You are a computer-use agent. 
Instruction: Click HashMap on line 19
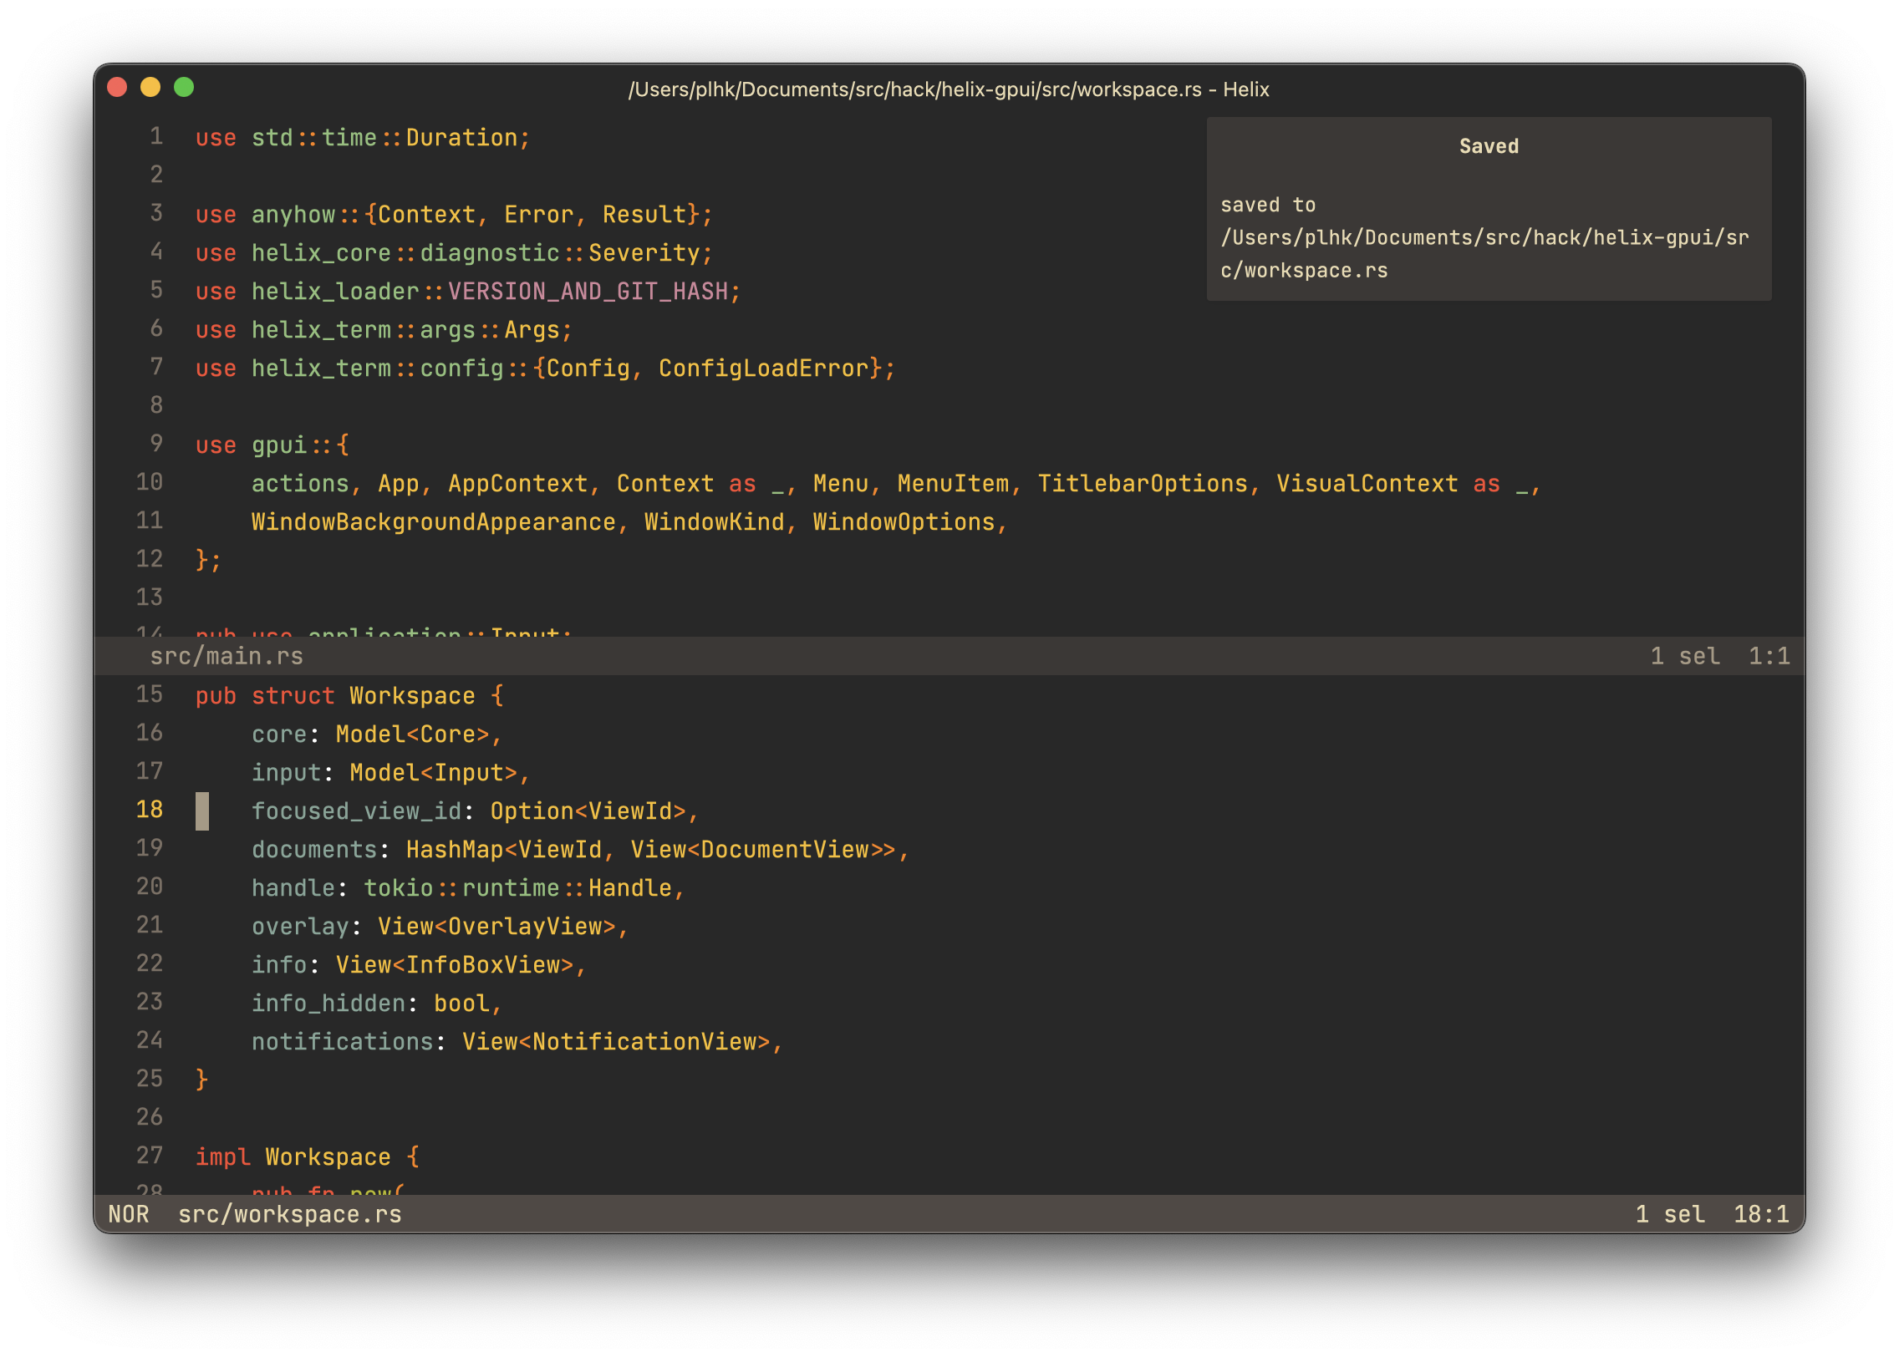(x=455, y=850)
